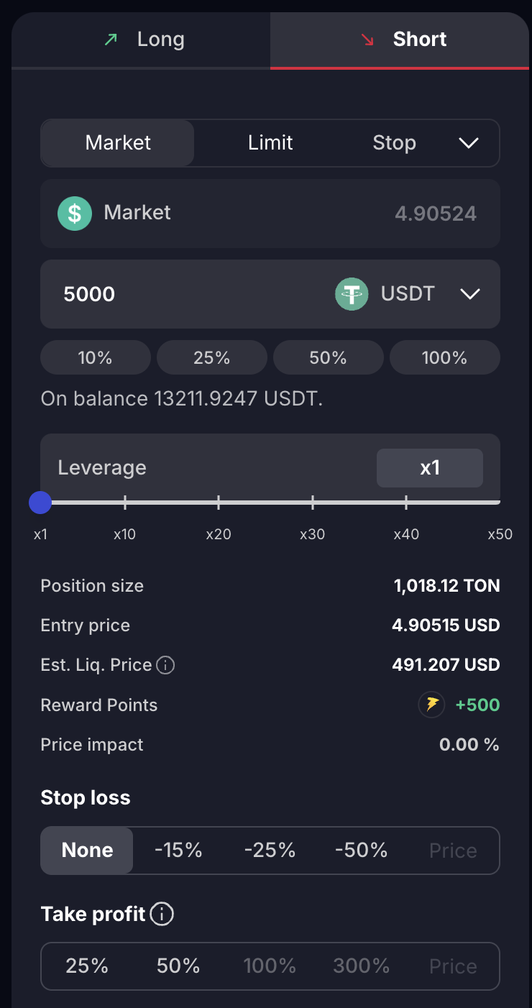
Task: Set stop loss to -25%
Action: (270, 851)
